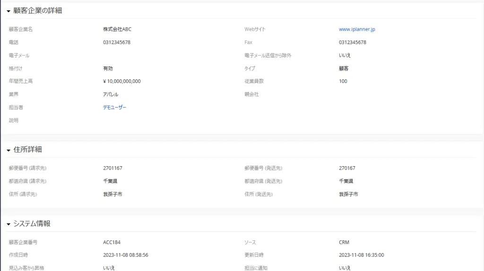Open the www.iplanner.jp website link
This screenshot has height=271, width=484.
(357, 29)
